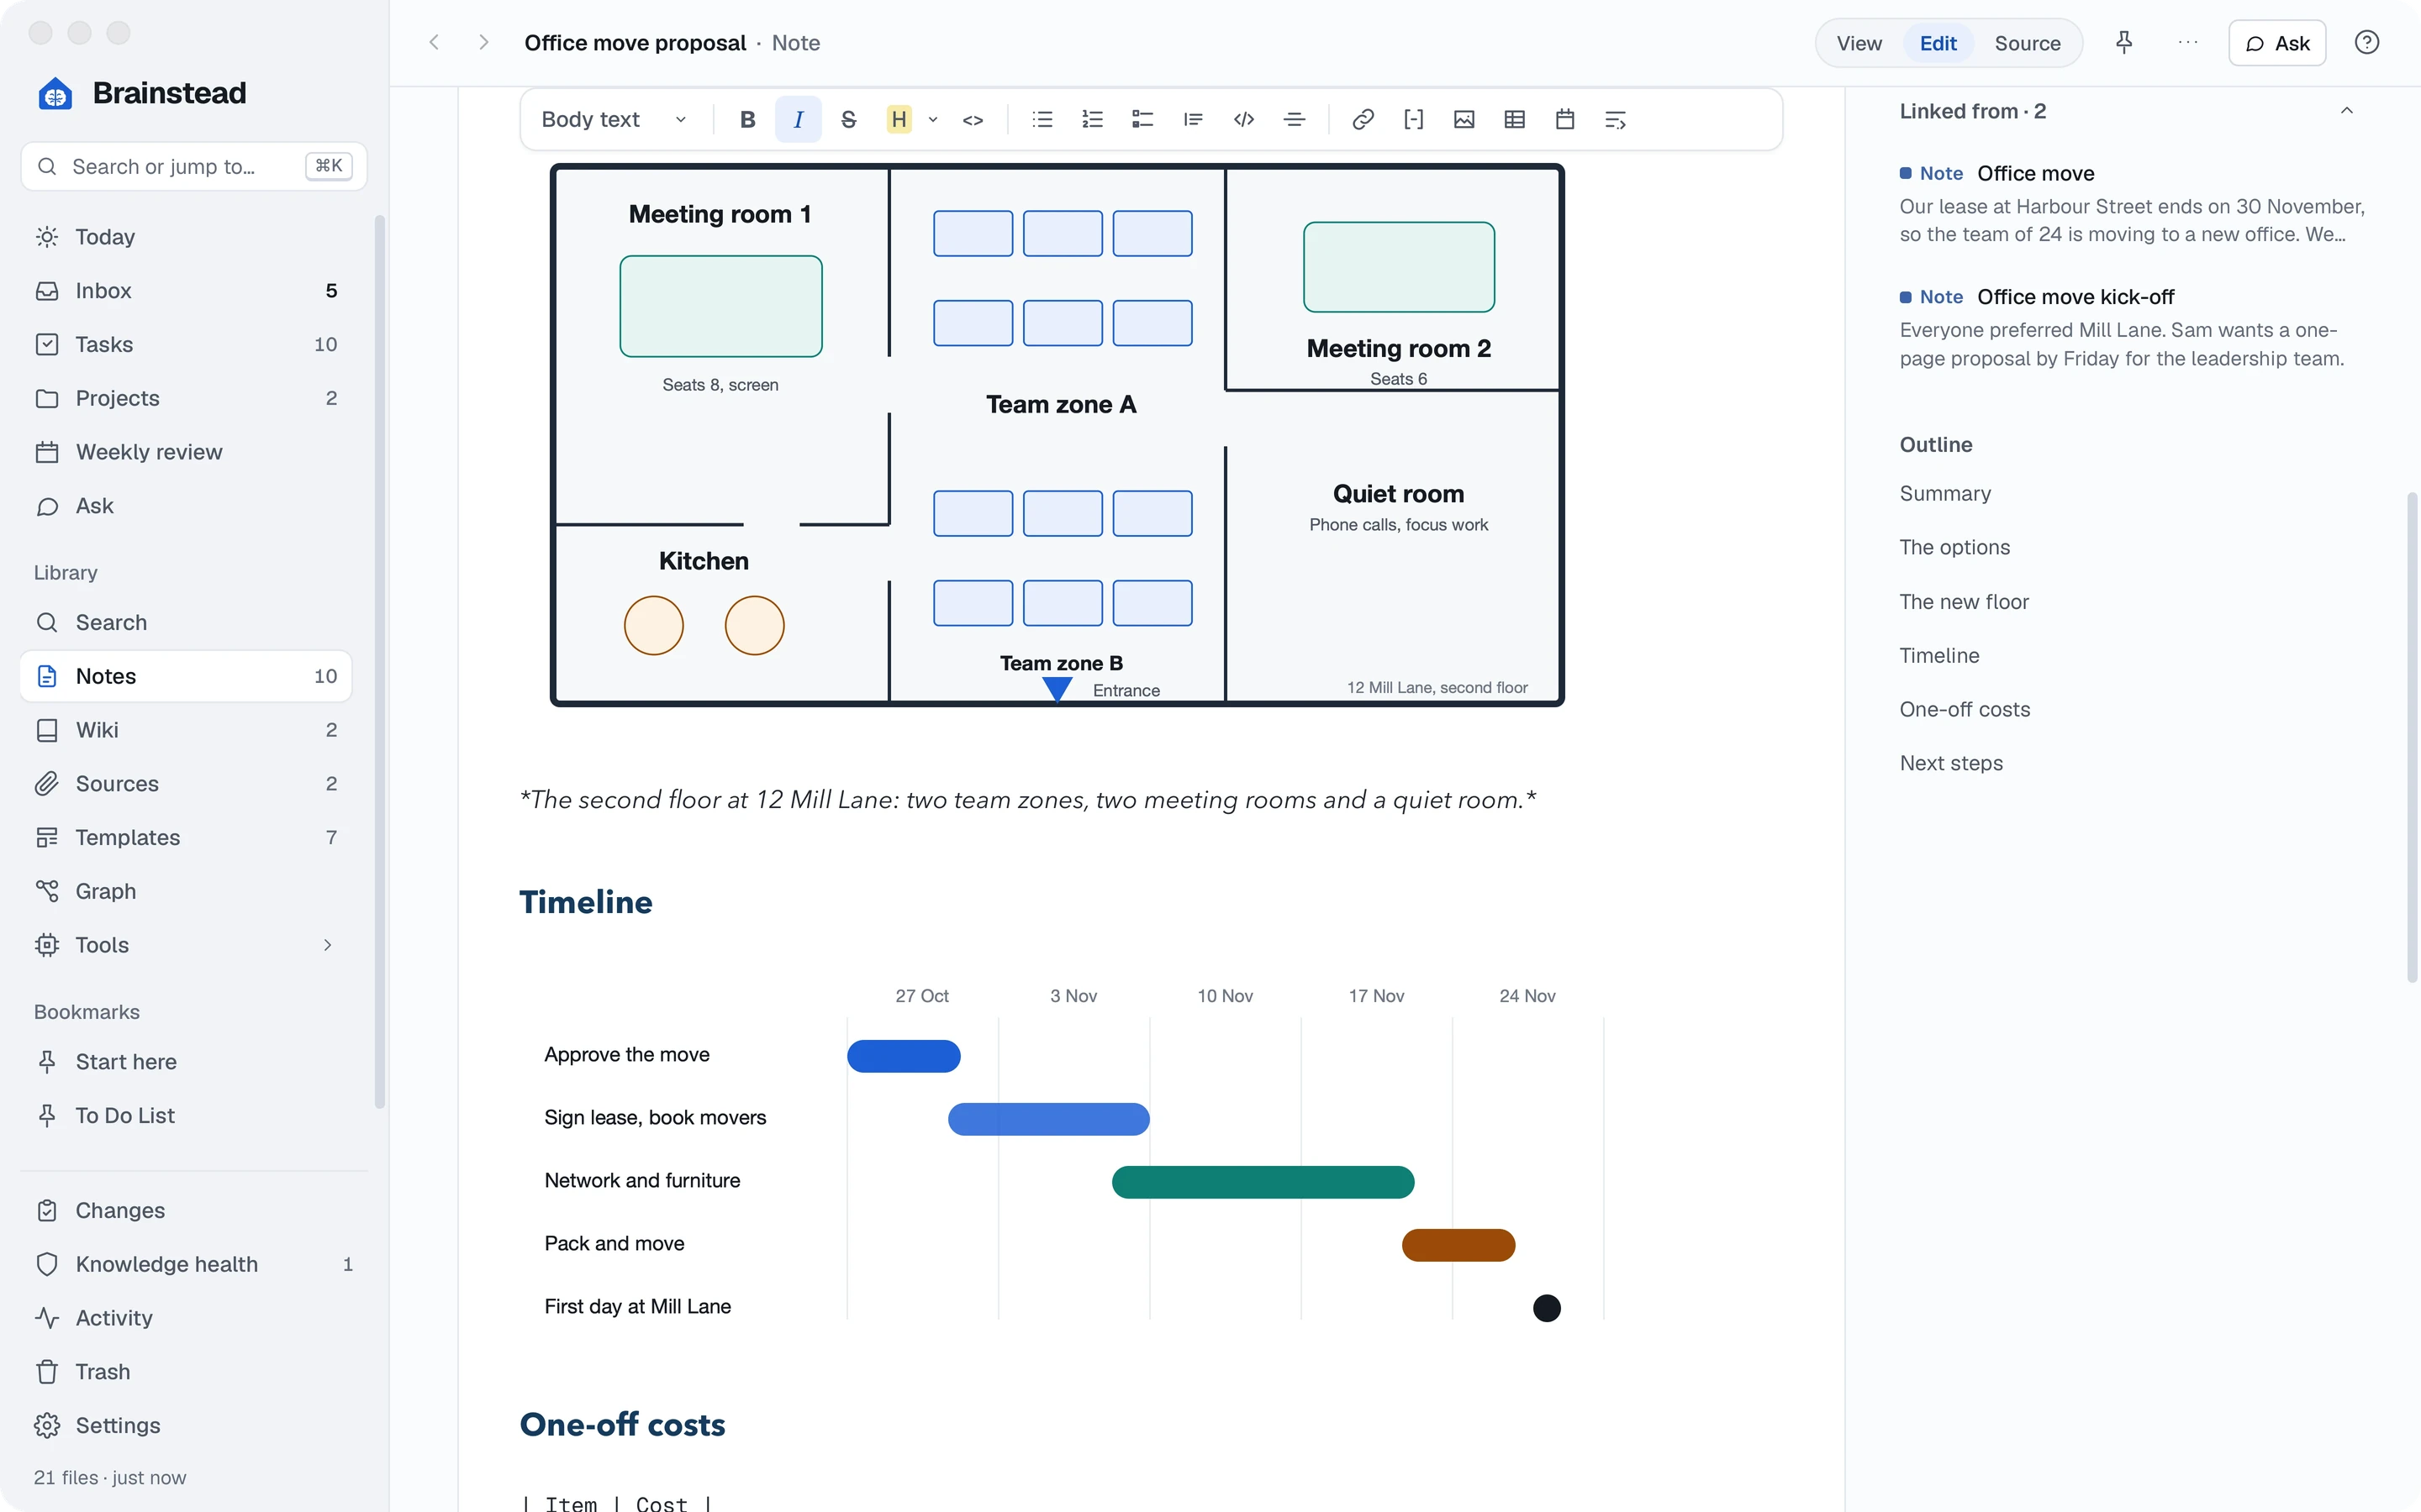Insert a bulleted list

(1042, 120)
